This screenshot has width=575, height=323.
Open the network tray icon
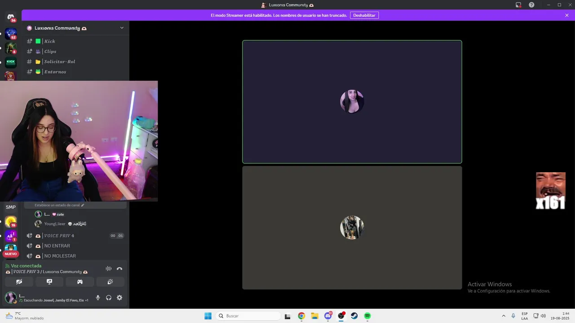(x=536, y=316)
